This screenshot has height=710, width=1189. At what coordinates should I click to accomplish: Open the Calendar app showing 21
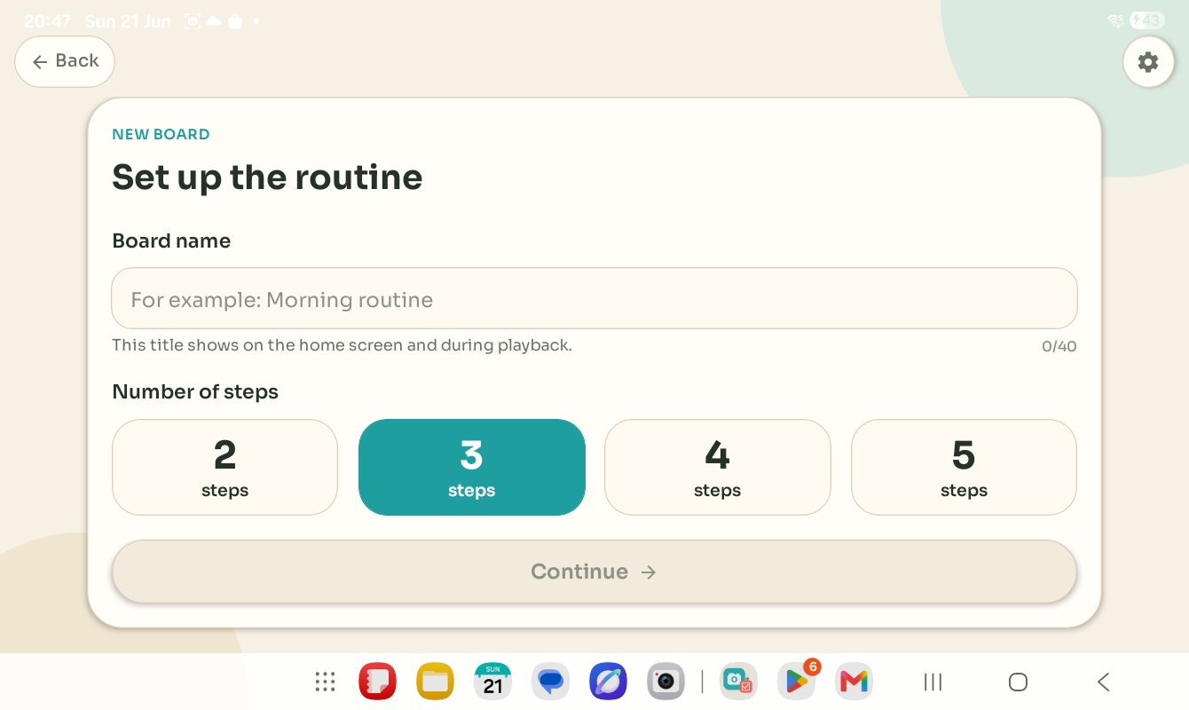pyautogui.click(x=492, y=682)
